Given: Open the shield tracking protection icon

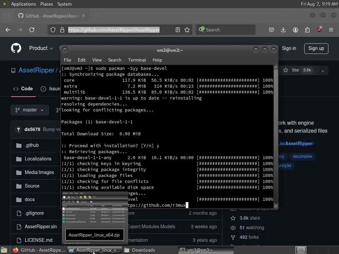Looking at the screenshot, I should (53, 30).
